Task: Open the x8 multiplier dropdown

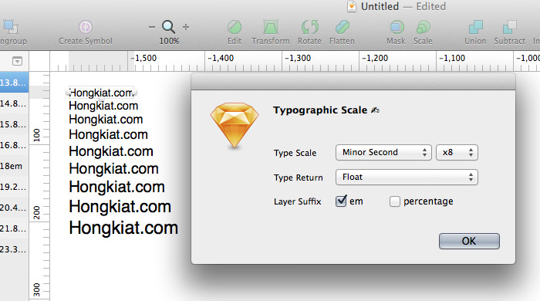Action: pyautogui.click(x=457, y=152)
